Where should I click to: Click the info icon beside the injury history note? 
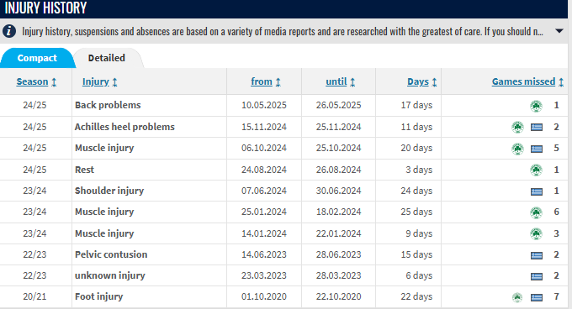coord(9,31)
